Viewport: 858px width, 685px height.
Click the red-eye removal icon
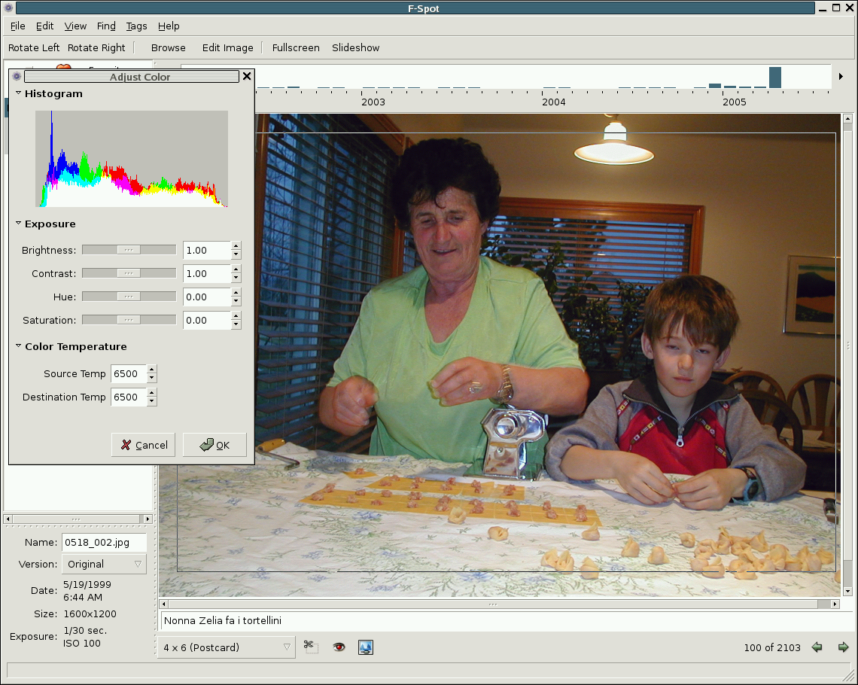[339, 647]
